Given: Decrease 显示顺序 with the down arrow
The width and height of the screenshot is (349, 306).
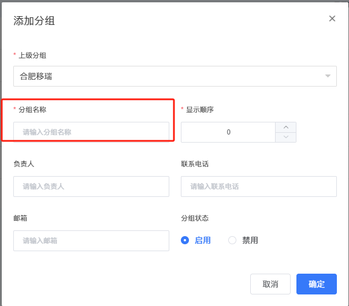Looking at the screenshot, I should [x=285, y=137].
